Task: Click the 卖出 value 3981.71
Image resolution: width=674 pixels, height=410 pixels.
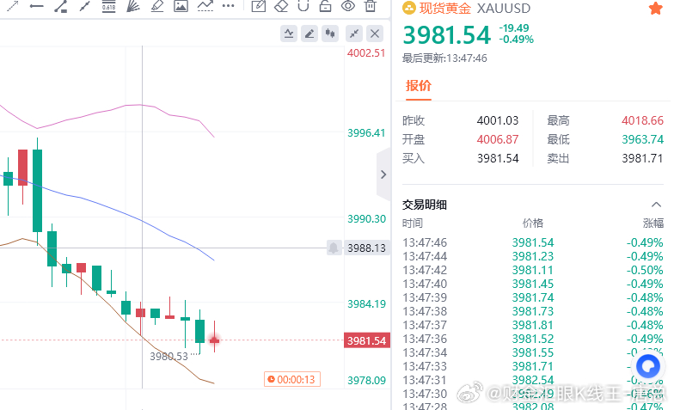Action: tap(643, 158)
